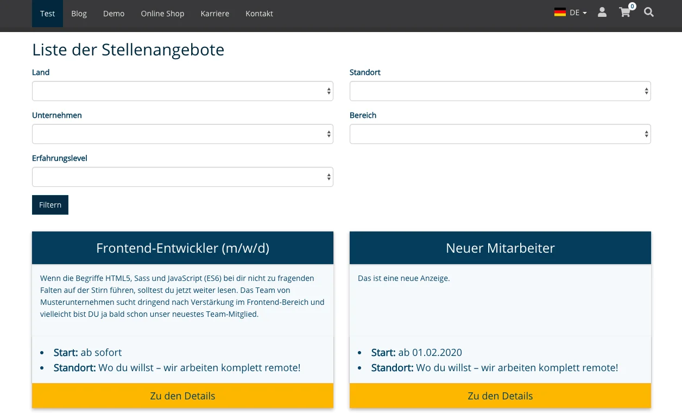Click the stepper arrows on Bereich select
Image resolution: width=682 pixels, height=413 pixels.
[x=646, y=134]
